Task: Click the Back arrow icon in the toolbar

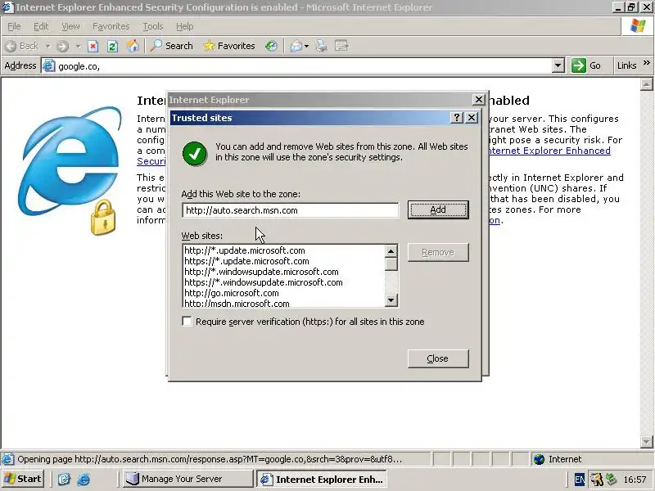Action: click(x=11, y=46)
